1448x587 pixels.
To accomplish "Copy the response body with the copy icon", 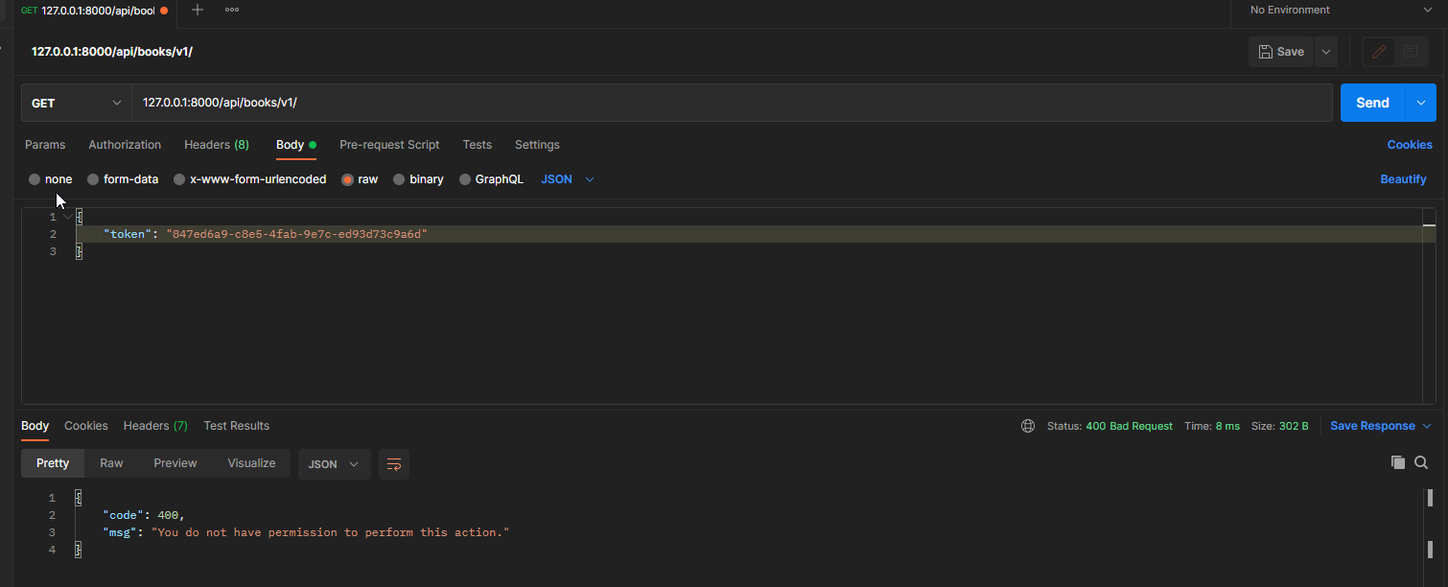I will click(x=1397, y=462).
